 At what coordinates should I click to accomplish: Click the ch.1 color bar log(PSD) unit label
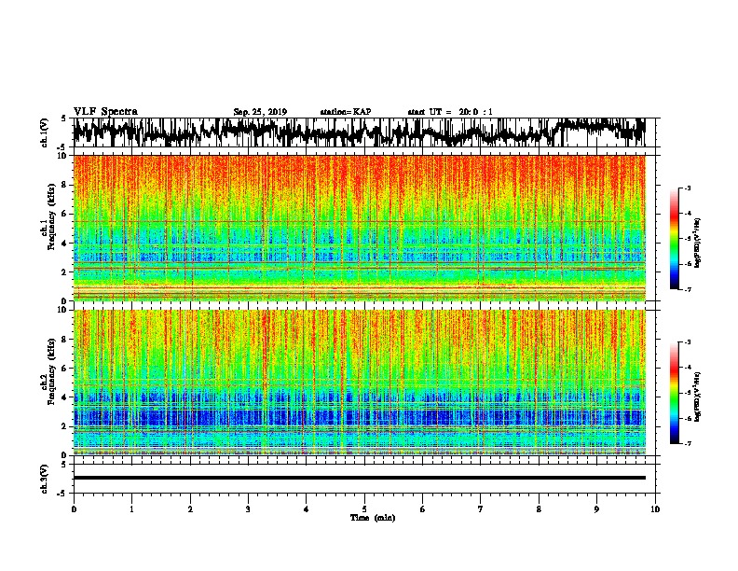coord(698,243)
